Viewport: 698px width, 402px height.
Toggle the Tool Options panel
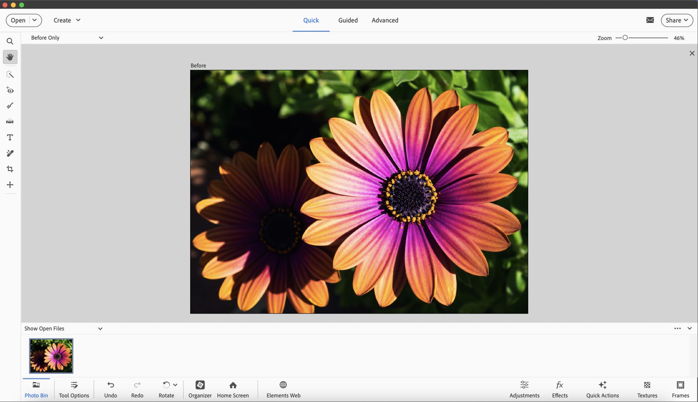click(x=74, y=389)
